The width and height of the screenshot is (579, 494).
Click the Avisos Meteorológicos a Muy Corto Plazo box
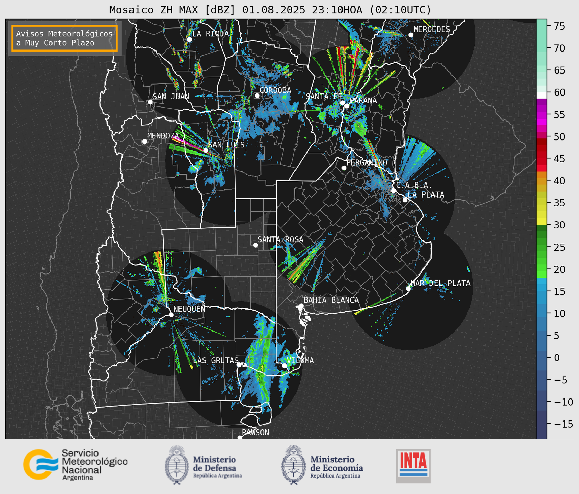(x=65, y=38)
